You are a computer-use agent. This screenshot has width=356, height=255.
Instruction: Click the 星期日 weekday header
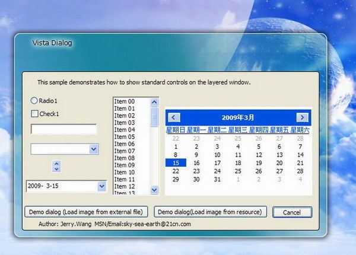coord(176,130)
